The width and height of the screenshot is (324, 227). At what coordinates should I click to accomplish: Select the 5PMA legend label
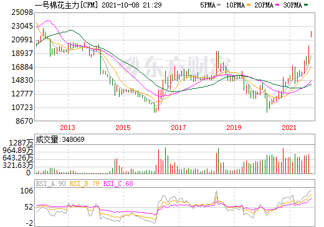tap(207, 5)
